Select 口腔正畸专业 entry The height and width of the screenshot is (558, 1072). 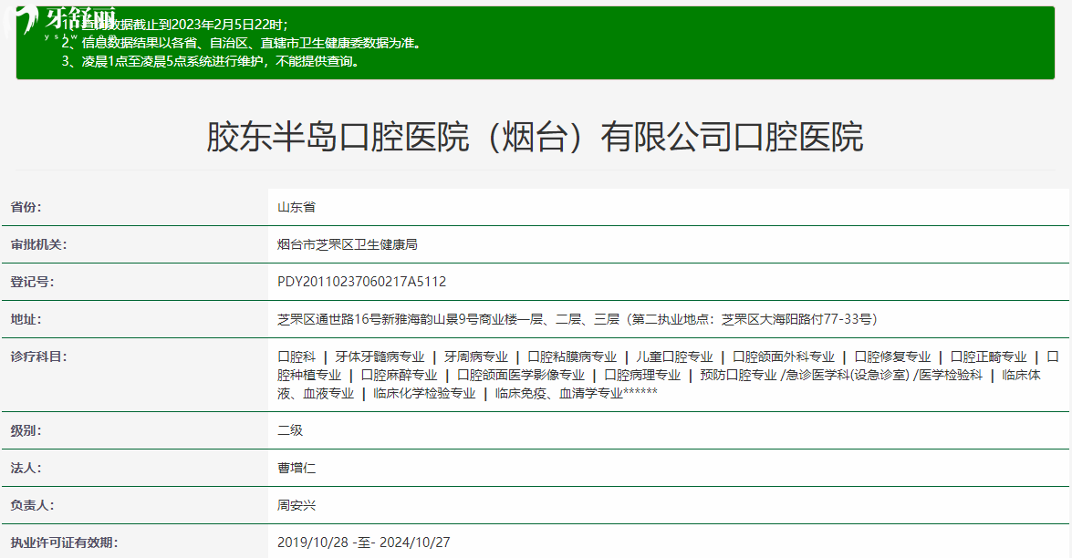pyautogui.click(x=989, y=356)
